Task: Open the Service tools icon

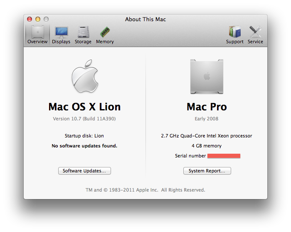Action: click(255, 35)
